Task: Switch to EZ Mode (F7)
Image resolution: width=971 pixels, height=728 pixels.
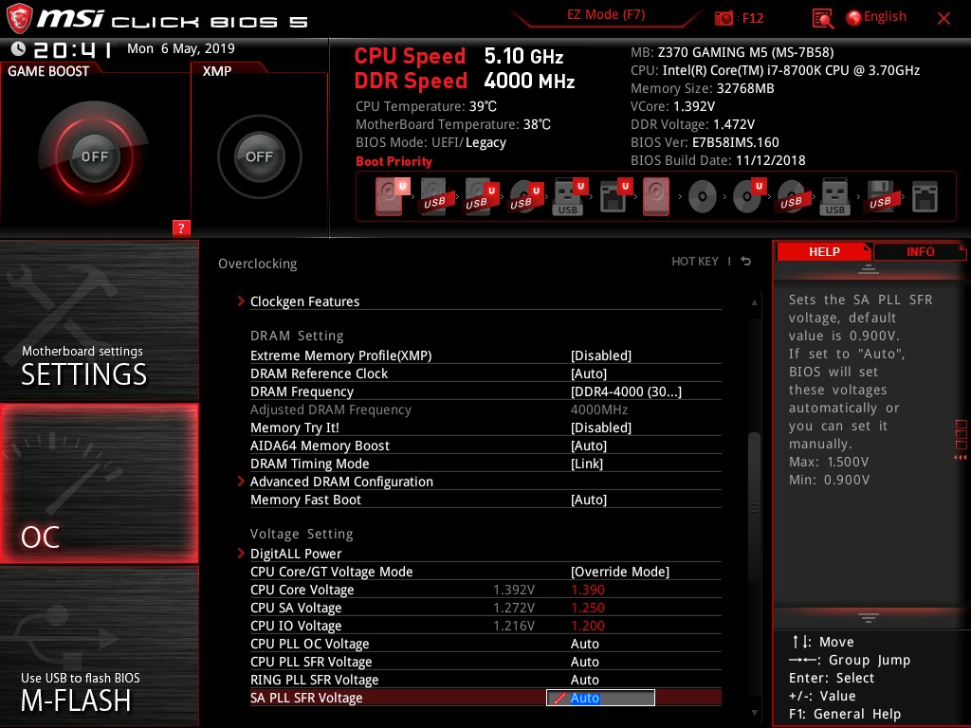Action: (606, 15)
